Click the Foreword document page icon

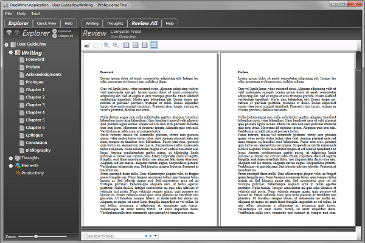[22, 60]
